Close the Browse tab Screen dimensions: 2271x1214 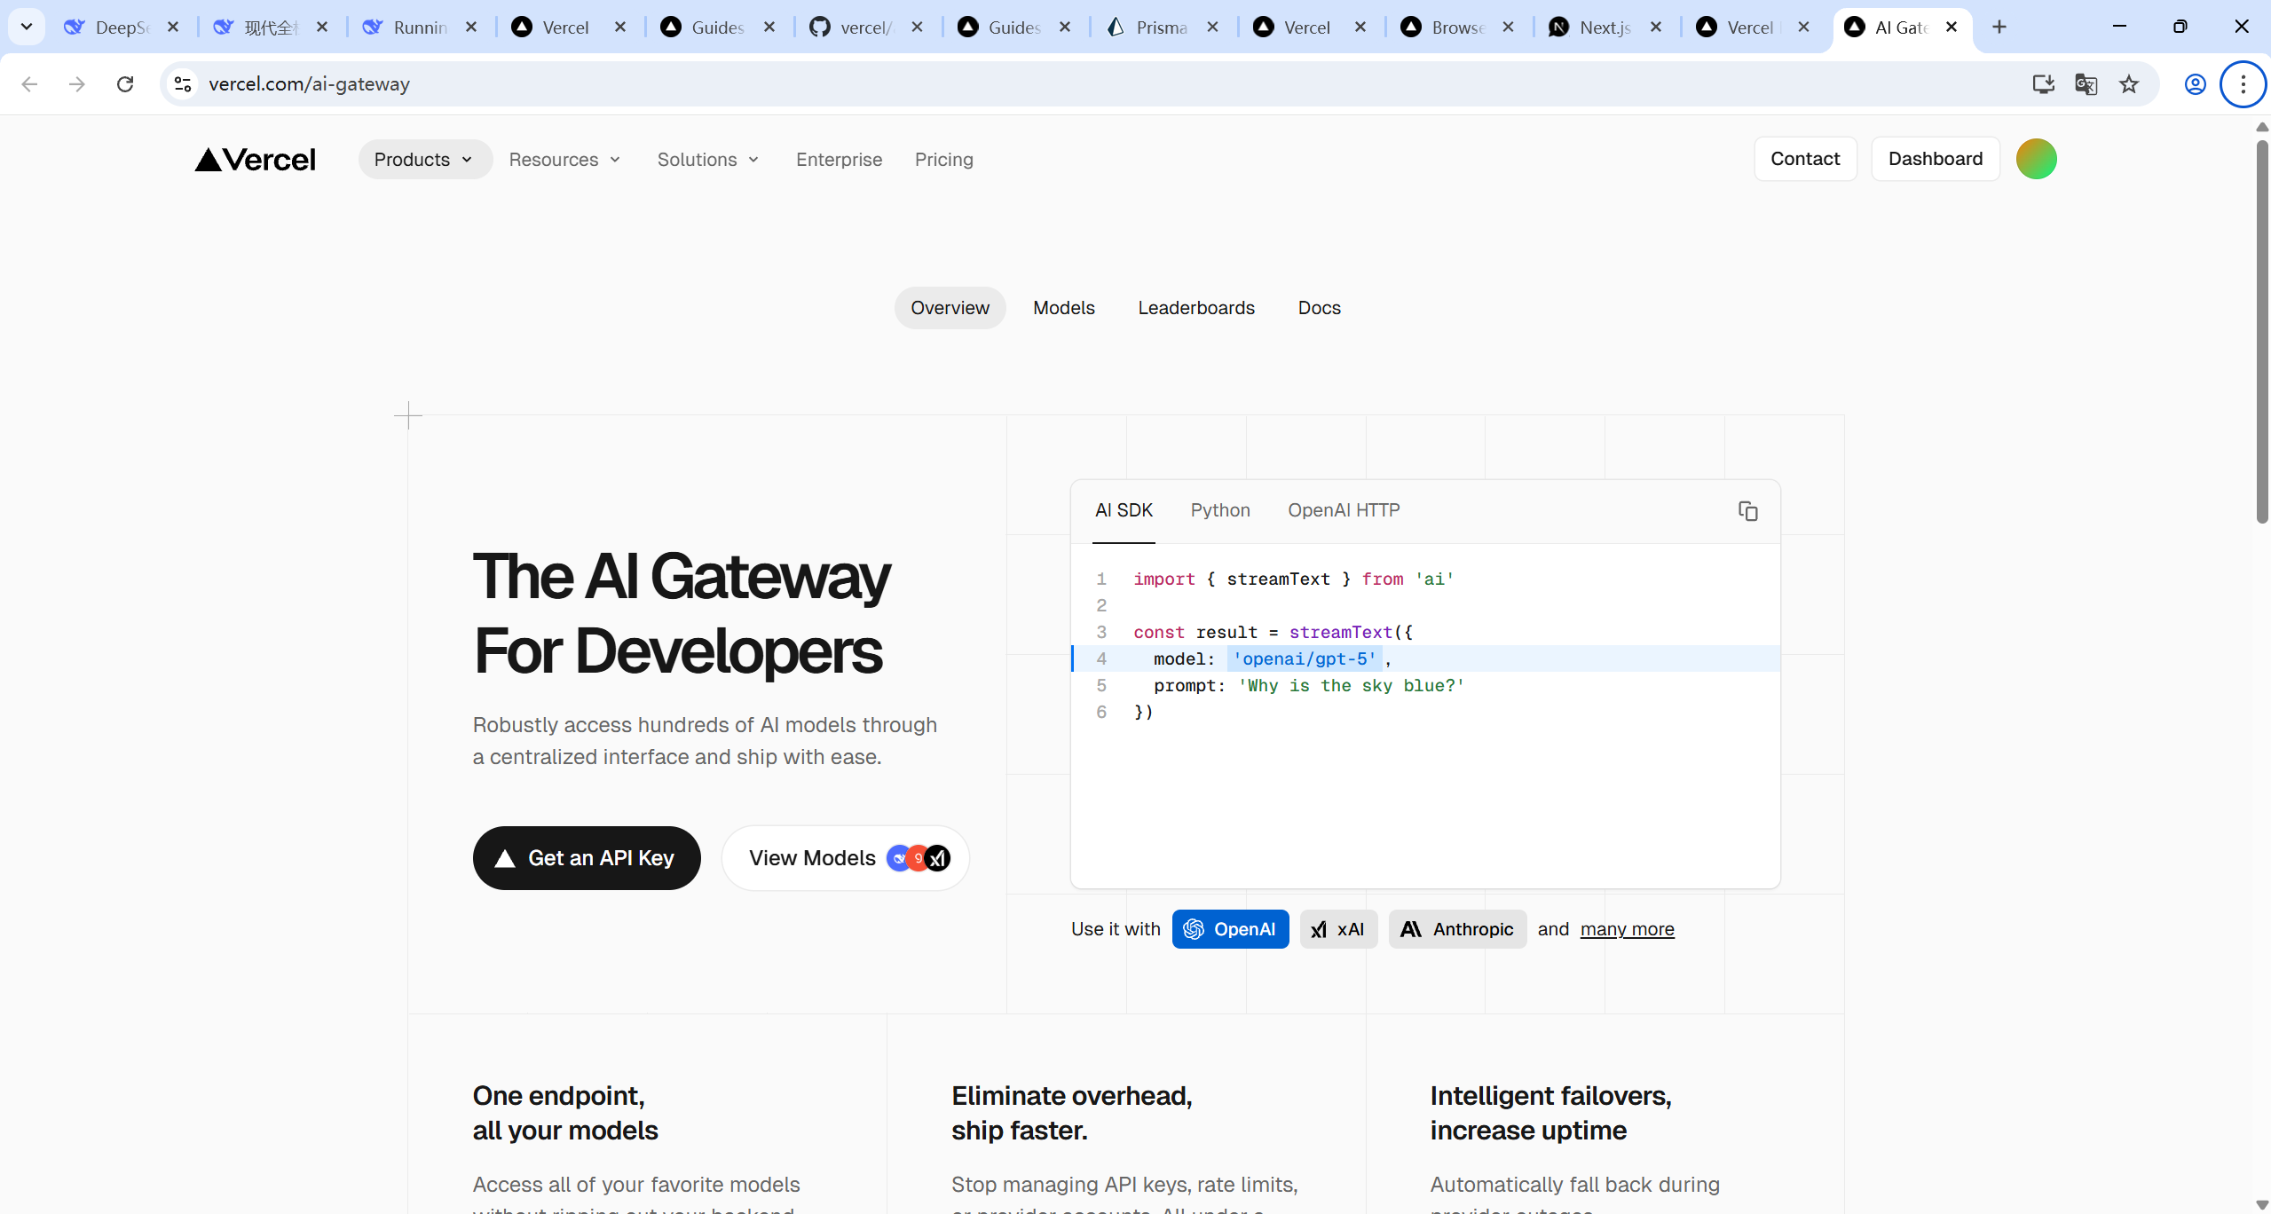[x=1508, y=28]
